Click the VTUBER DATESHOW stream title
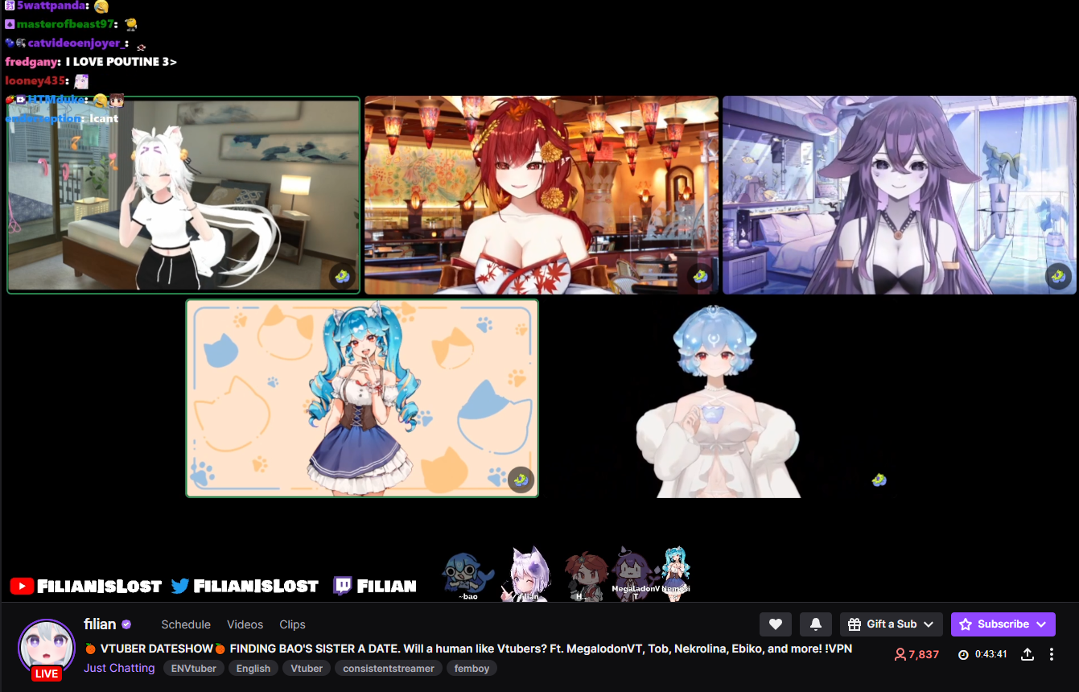Screen dimensions: 1079x692 (468, 649)
